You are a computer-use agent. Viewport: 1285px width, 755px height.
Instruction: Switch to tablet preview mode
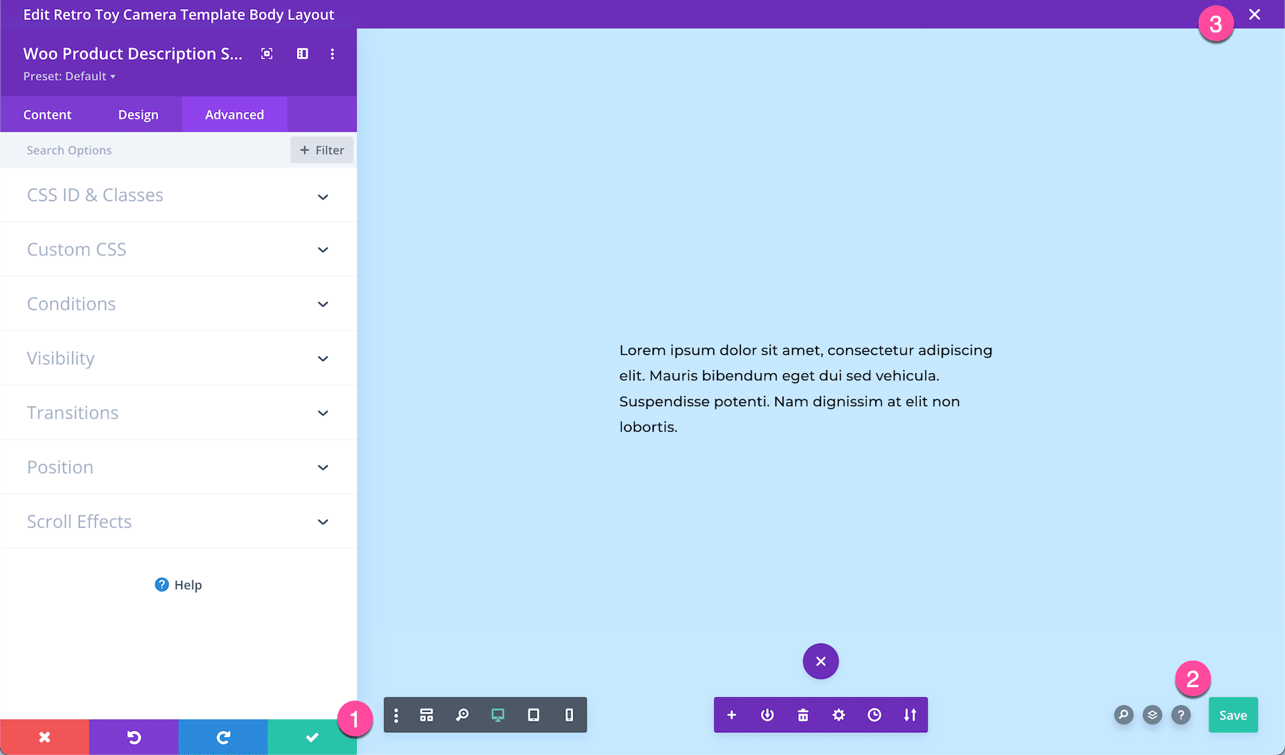533,714
